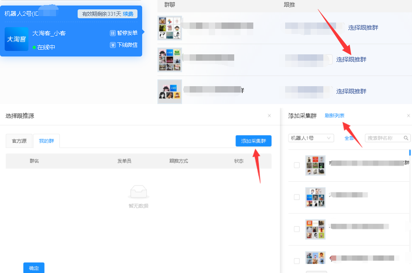Image resolution: width=412 pixels, height=273 pixels.
Task: Check the first group in 添加采集群 list
Action: pos(297,165)
